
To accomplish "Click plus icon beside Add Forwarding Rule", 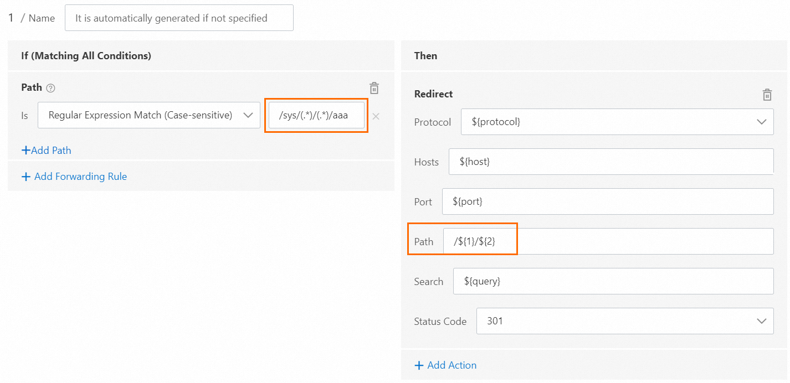I will coord(25,177).
